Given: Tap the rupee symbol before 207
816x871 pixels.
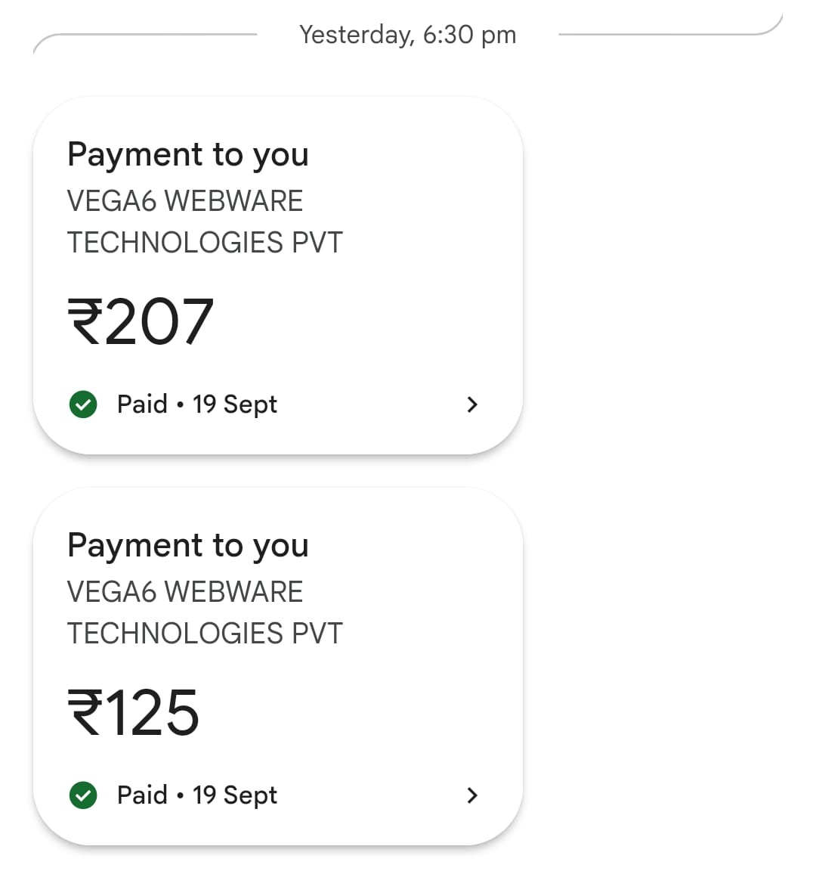Looking at the screenshot, I should [84, 322].
